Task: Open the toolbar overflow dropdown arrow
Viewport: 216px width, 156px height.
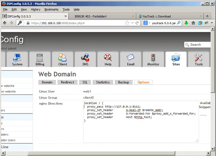Action: (212, 23)
